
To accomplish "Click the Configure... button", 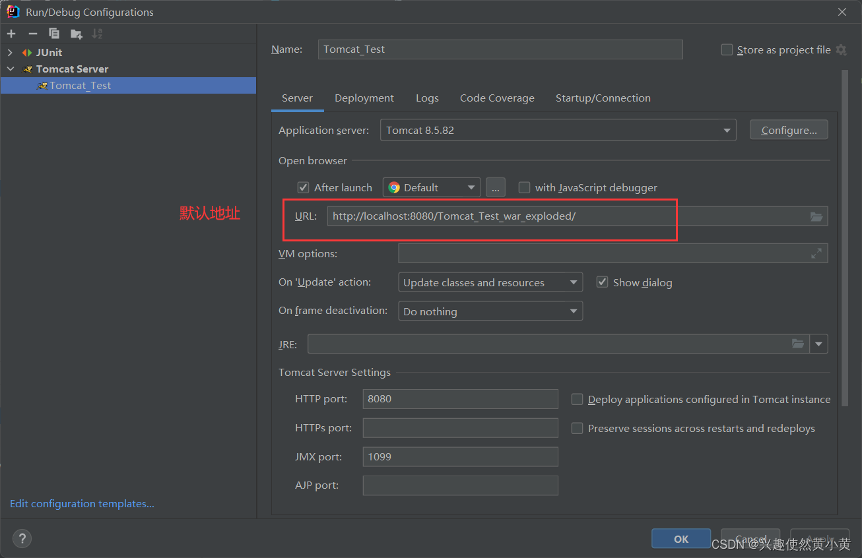I will 789,130.
